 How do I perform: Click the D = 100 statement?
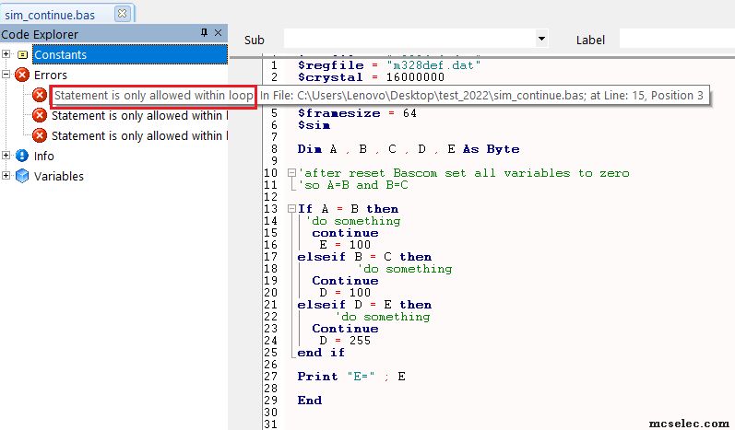pos(346,293)
